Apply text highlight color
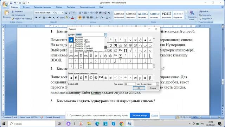The width and height of the screenshot is (225, 127). (x=66, y=18)
